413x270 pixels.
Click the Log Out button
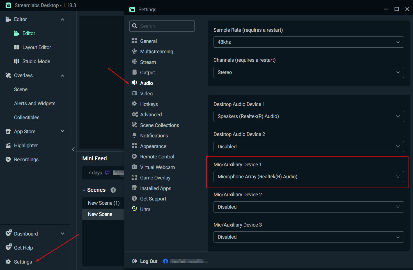(145, 261)
